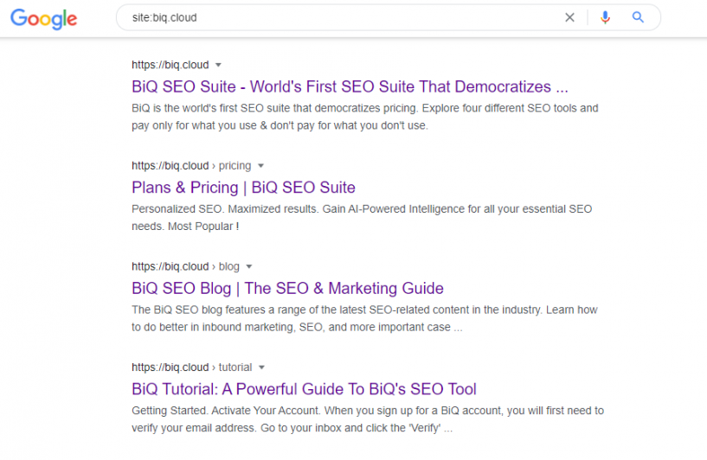Image resolution: width=707 pixels, height=460 pixels.
Task: Expand arrow next to https://biq.cloud homepage result
Action: tap(218, 65)
